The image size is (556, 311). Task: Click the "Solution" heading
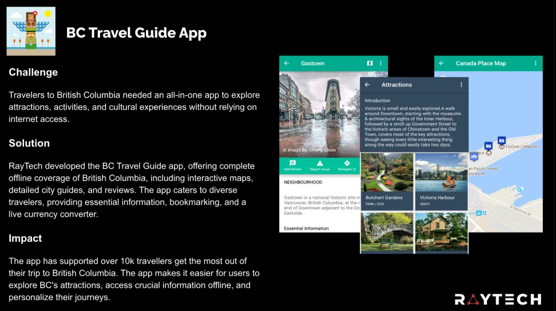pos(29,143)
